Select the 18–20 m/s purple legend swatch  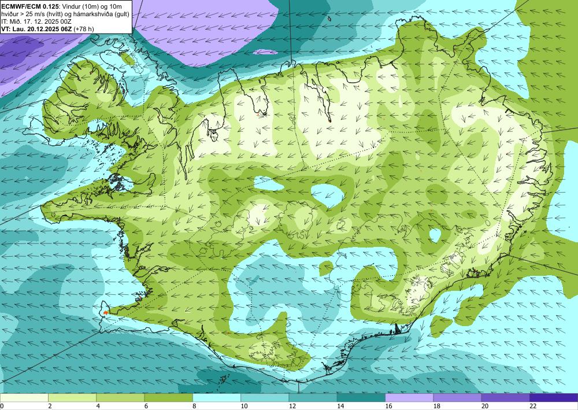click(x=457, y=397)
